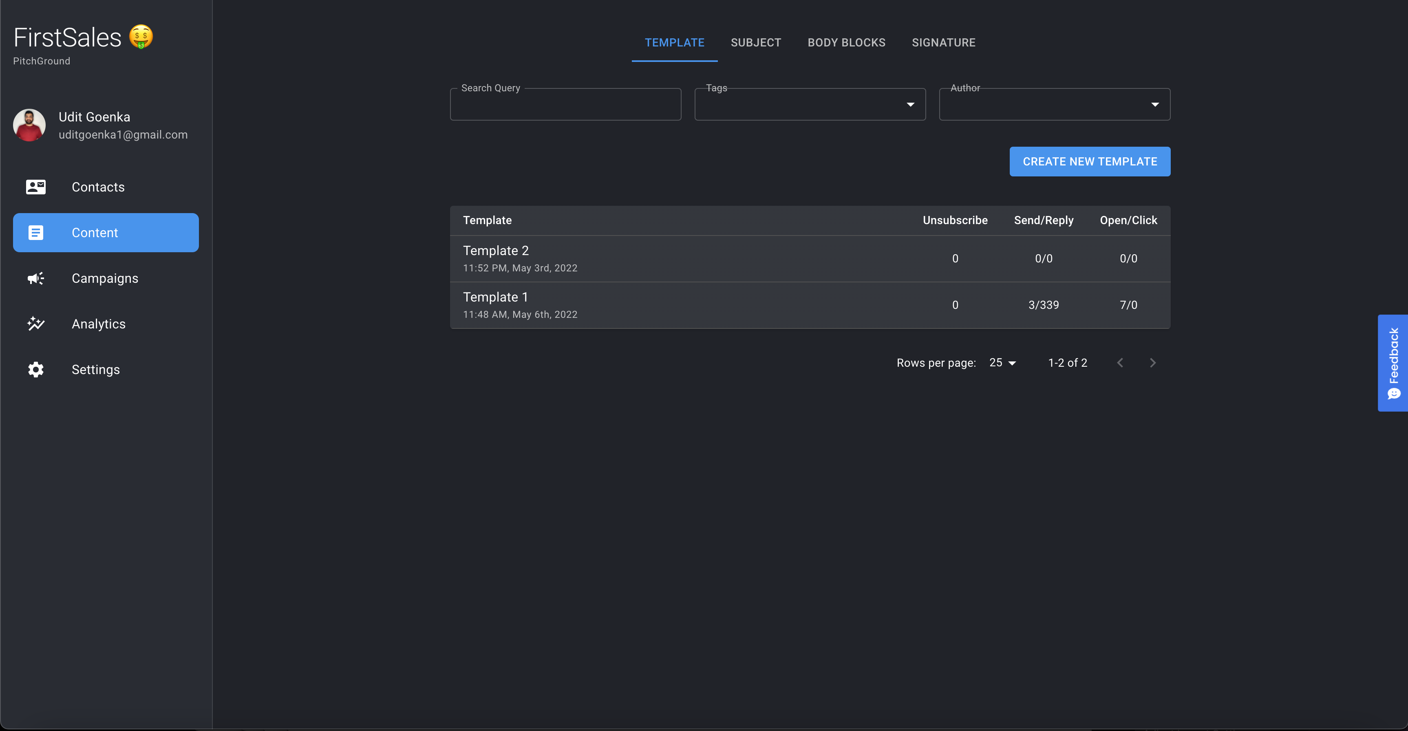Screen dimensions: 1408x731
Task: Select the Content section icon
Action: (x=35, y=232)
